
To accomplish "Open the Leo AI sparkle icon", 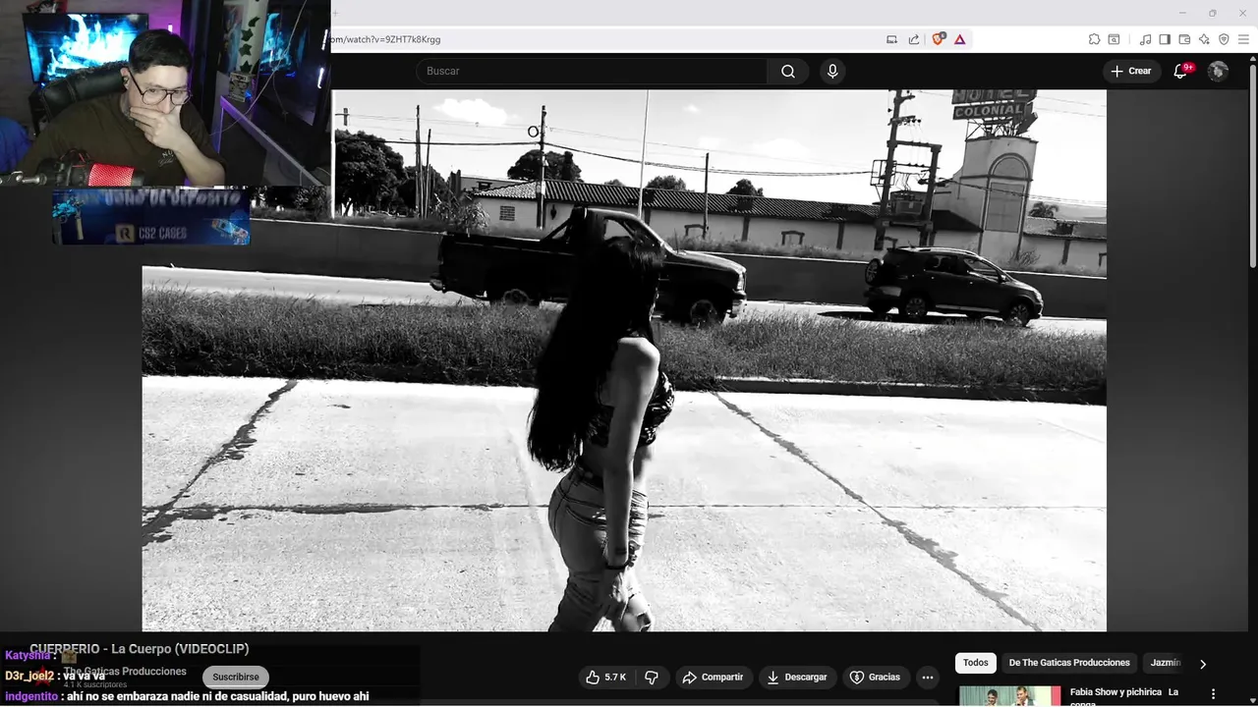I will point(1204,39).
